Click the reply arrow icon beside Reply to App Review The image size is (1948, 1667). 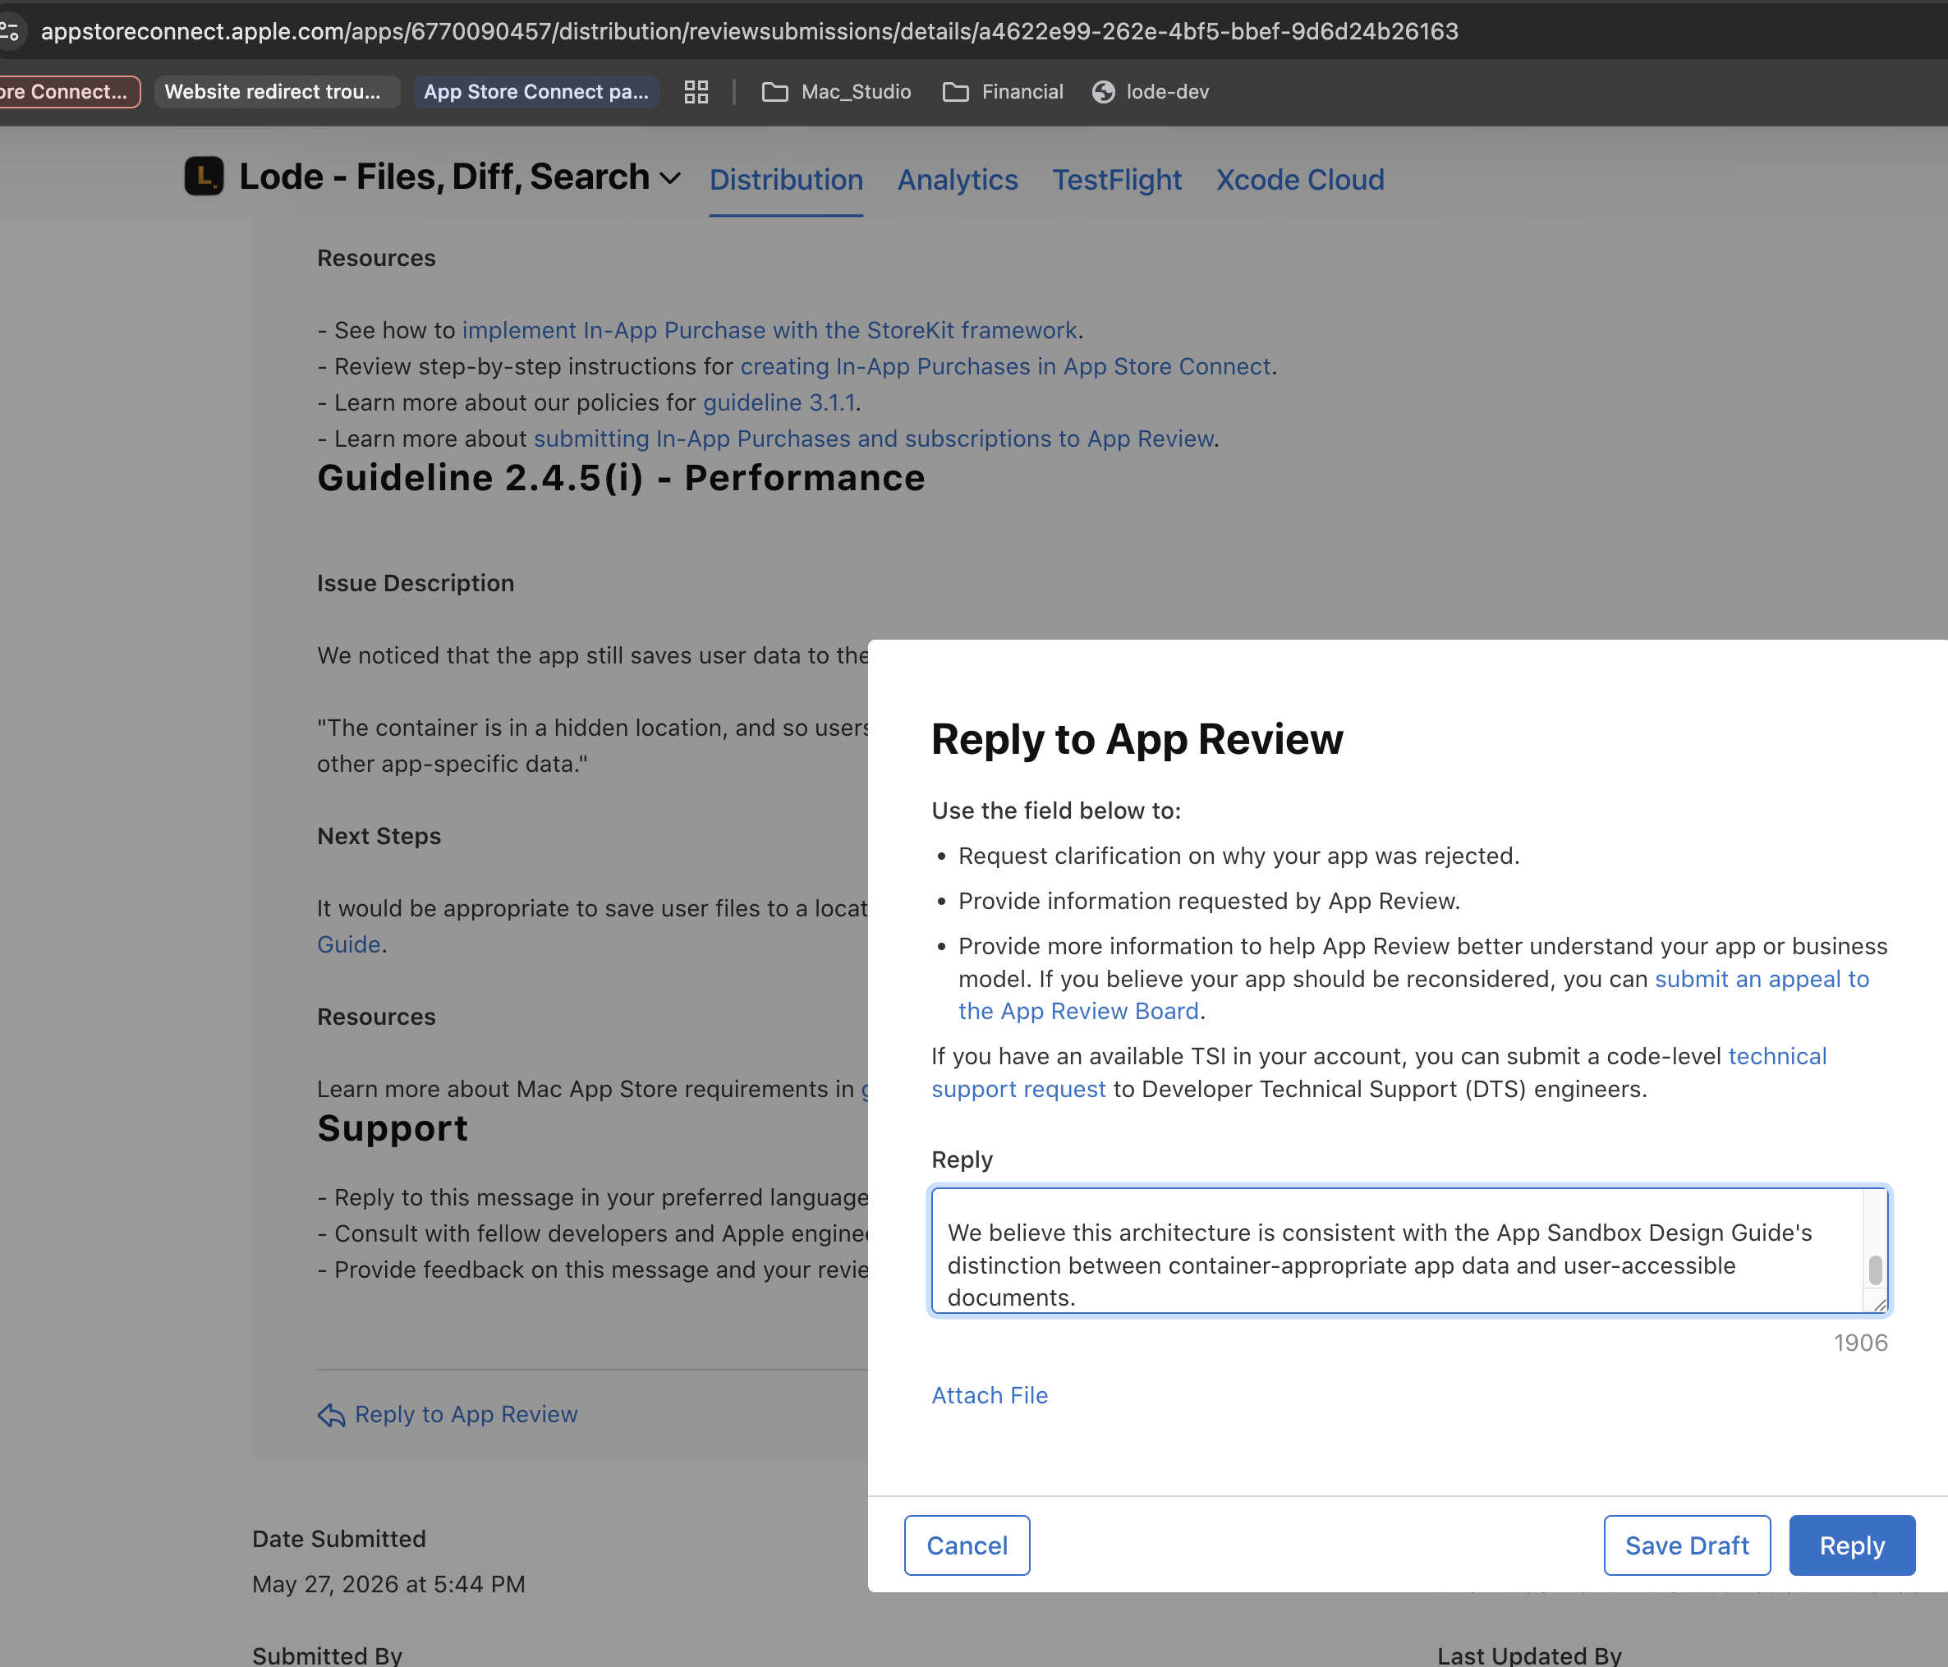click(x=331, y=1415)
